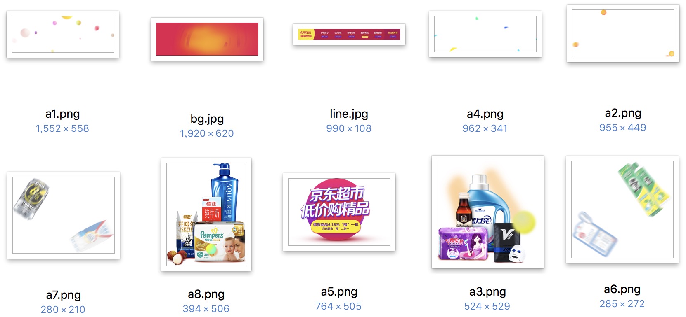Click the bg.jpg file name label
Screen dimensions: 686x317
[x=207, y=119]
